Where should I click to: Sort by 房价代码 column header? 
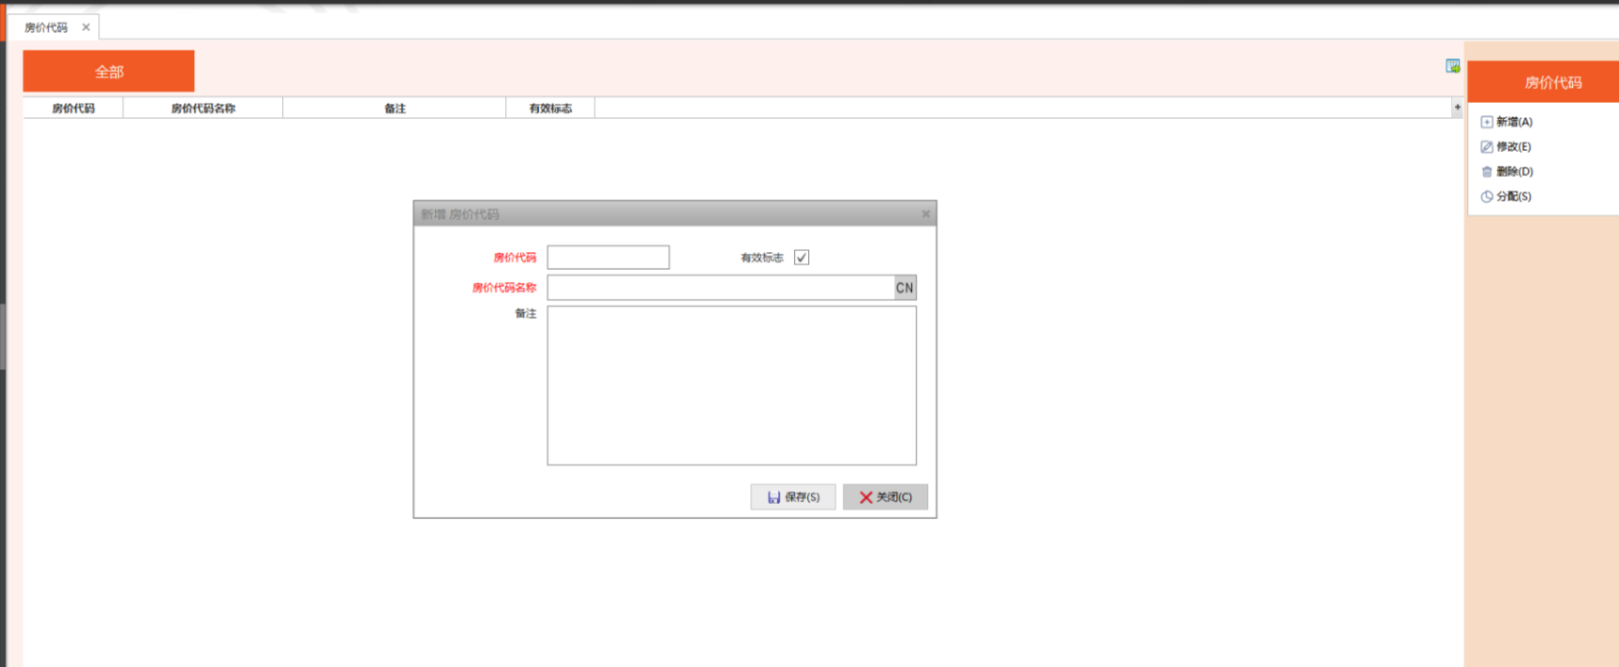tap(73, 109)
